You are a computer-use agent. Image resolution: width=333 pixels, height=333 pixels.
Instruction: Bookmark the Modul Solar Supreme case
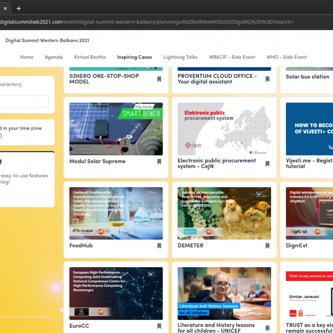[x=159, y=162]
